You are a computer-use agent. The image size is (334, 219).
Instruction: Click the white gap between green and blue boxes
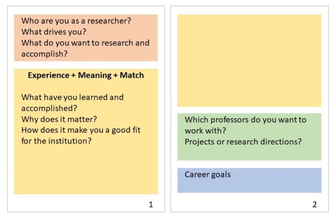point(249,164)
